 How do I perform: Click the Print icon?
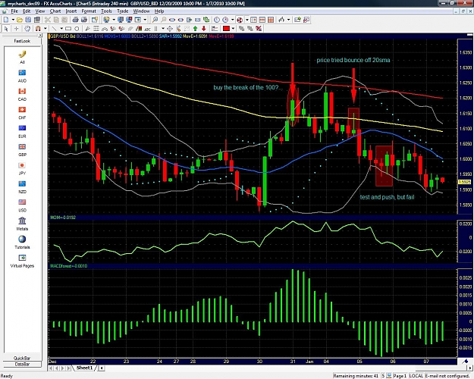pyautogui.click(x=76, y=20)
